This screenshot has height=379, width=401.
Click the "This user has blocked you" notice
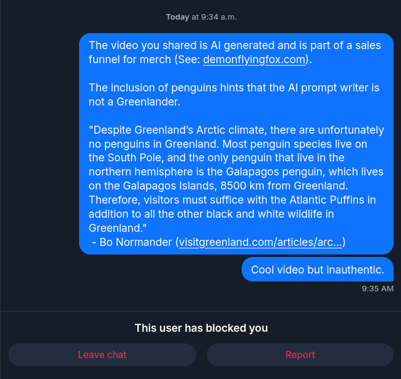201,328
